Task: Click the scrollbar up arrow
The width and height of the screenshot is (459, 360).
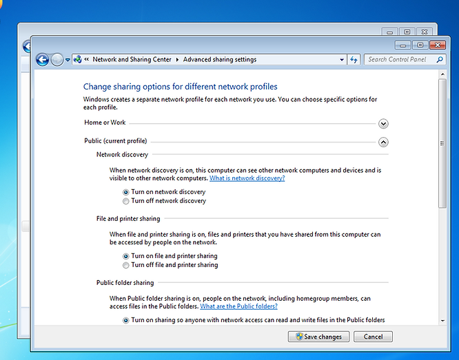Action: pyautogui.click(x=442, y=74)
